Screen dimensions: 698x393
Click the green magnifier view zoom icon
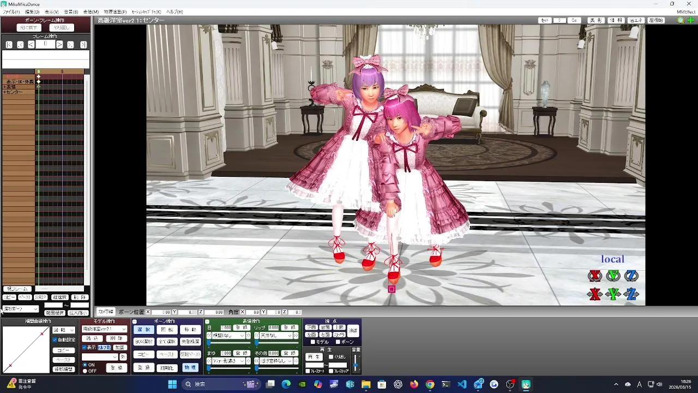pyautogui.click(x=681, y=20)
